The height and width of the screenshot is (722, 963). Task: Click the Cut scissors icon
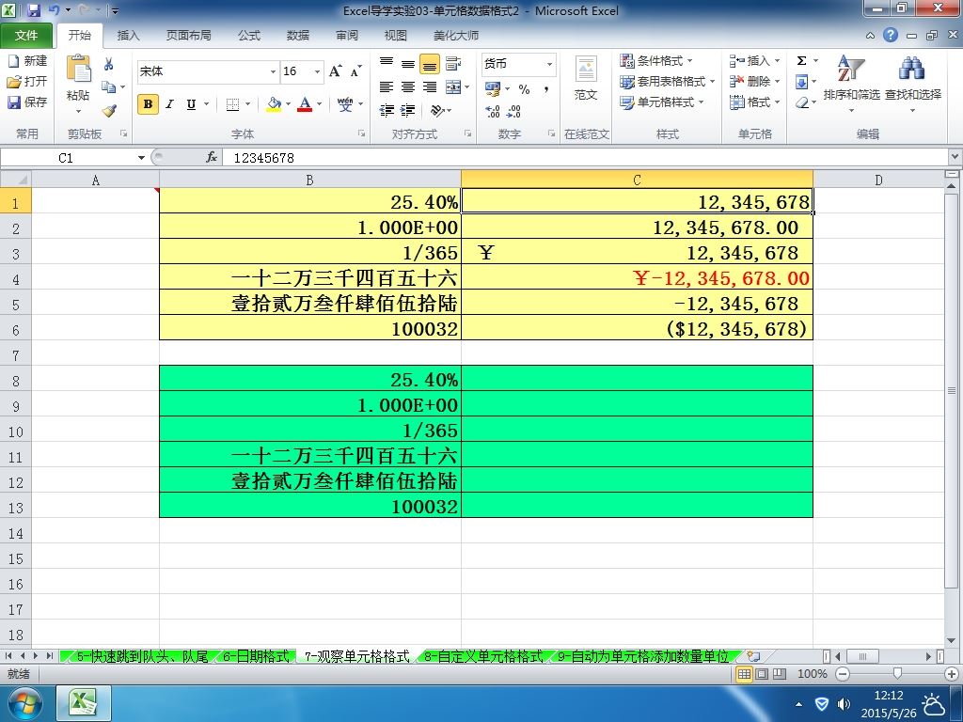[x=109, y=65]
